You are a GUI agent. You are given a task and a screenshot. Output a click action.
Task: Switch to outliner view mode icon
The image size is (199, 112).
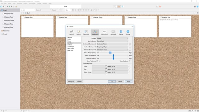(x=122, y=7)
